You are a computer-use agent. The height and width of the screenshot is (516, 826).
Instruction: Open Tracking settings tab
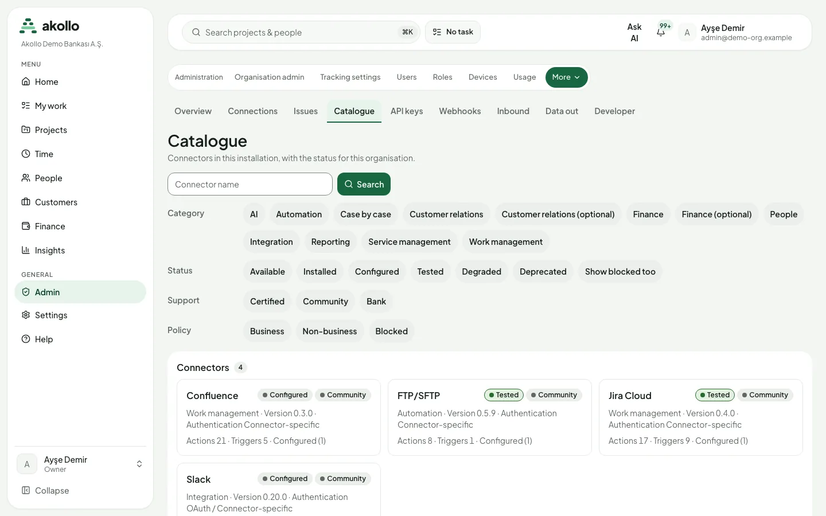pos(350,77)
